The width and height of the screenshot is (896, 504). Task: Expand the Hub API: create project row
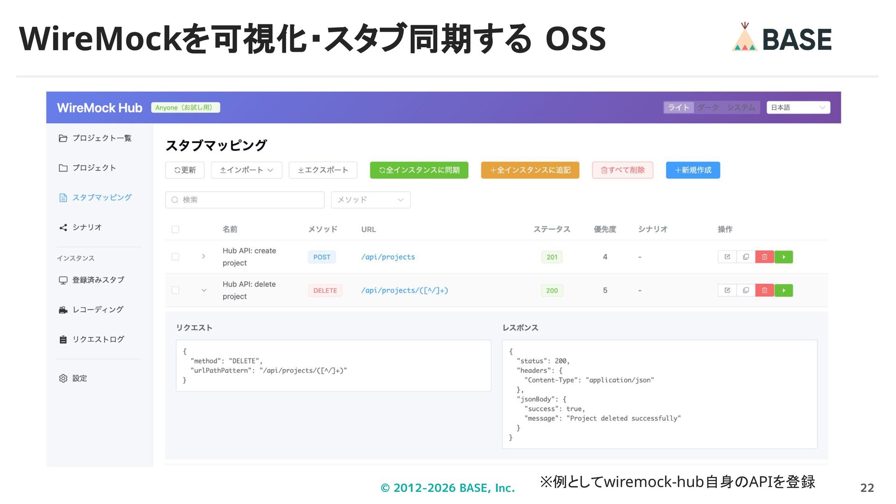pos(203,256)
